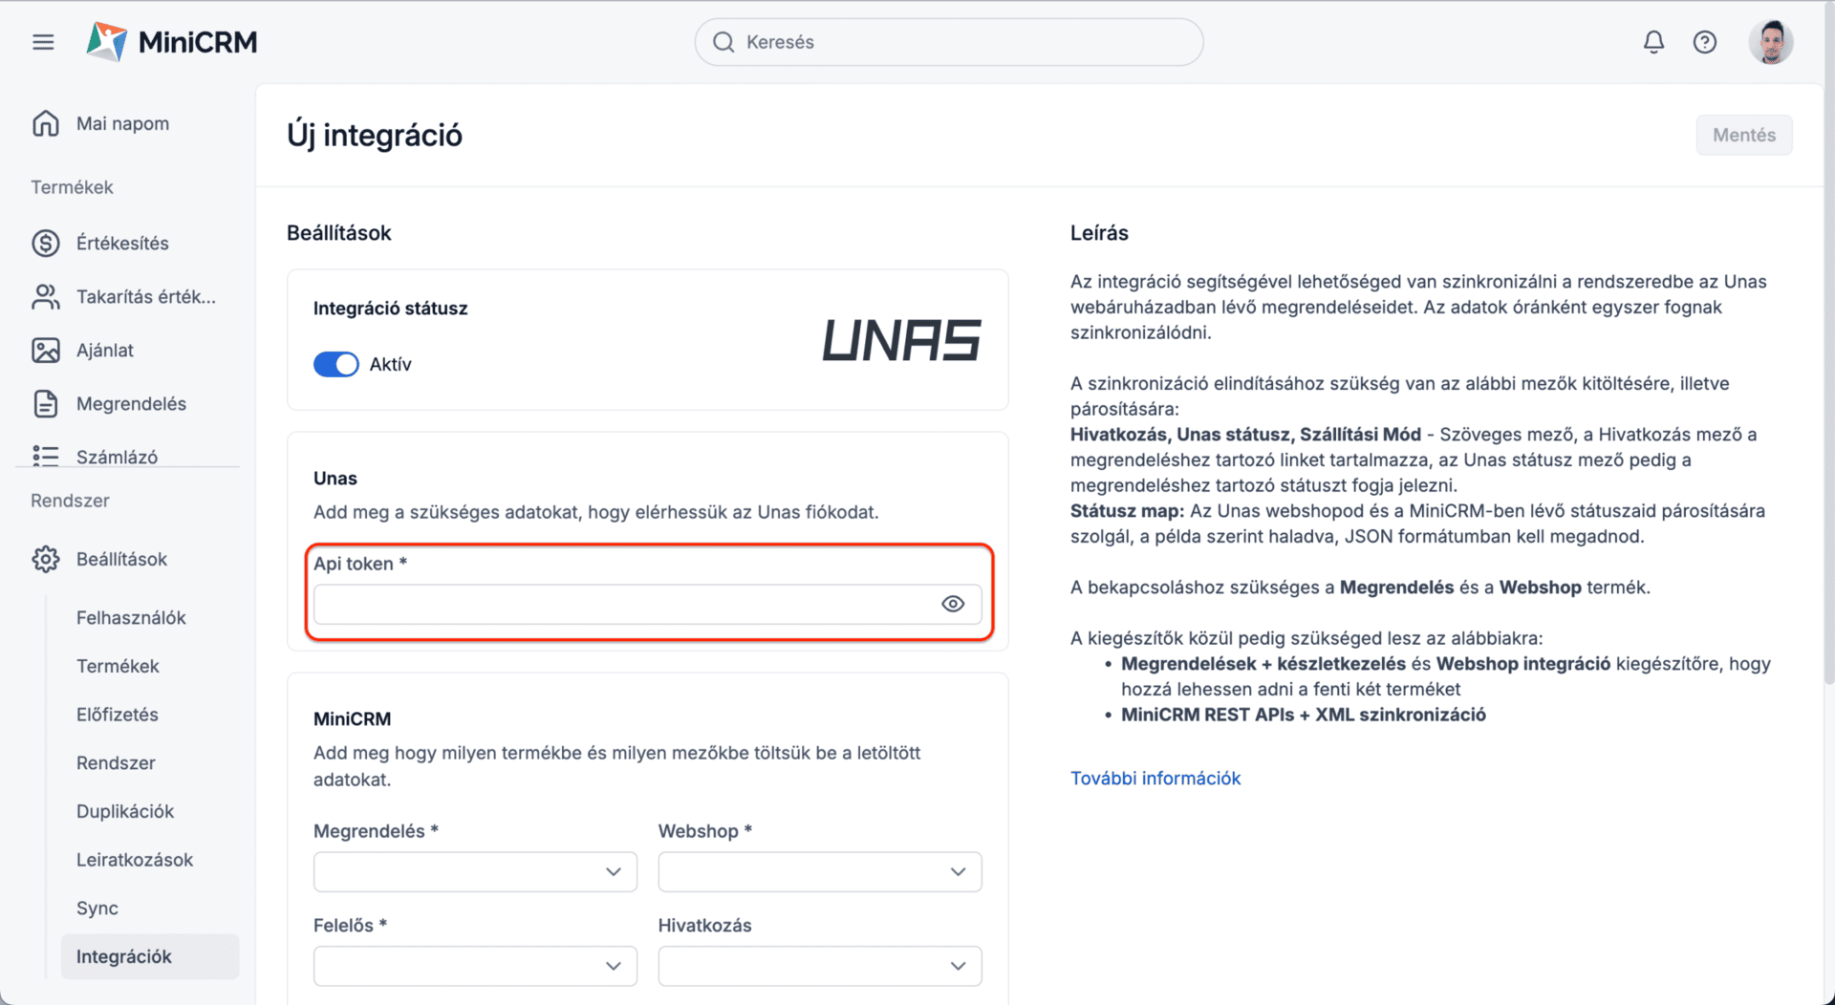Click the Mentés save button
Screen dimensions: 1835x1005
1744,135
